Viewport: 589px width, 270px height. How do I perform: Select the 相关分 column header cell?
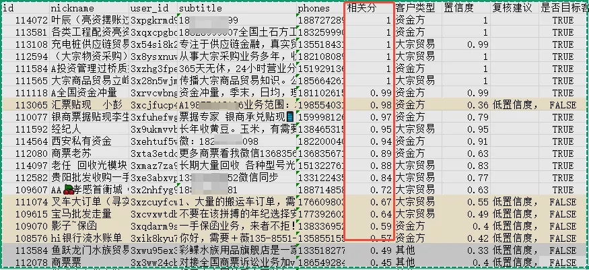pos(370,8)
